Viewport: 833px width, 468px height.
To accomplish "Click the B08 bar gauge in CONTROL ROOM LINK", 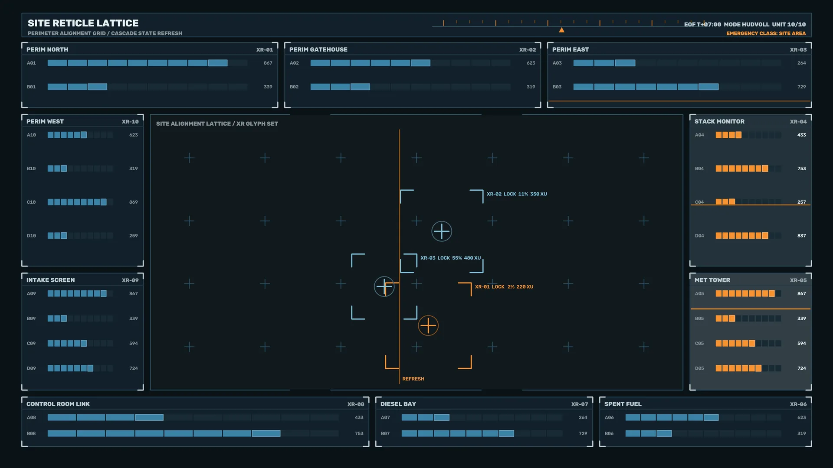I will (193, 433).
